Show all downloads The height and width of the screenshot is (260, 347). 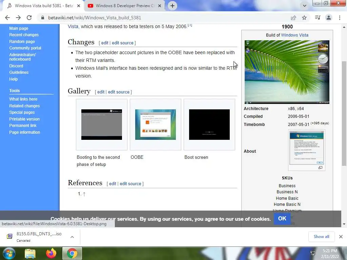[321, 237]
